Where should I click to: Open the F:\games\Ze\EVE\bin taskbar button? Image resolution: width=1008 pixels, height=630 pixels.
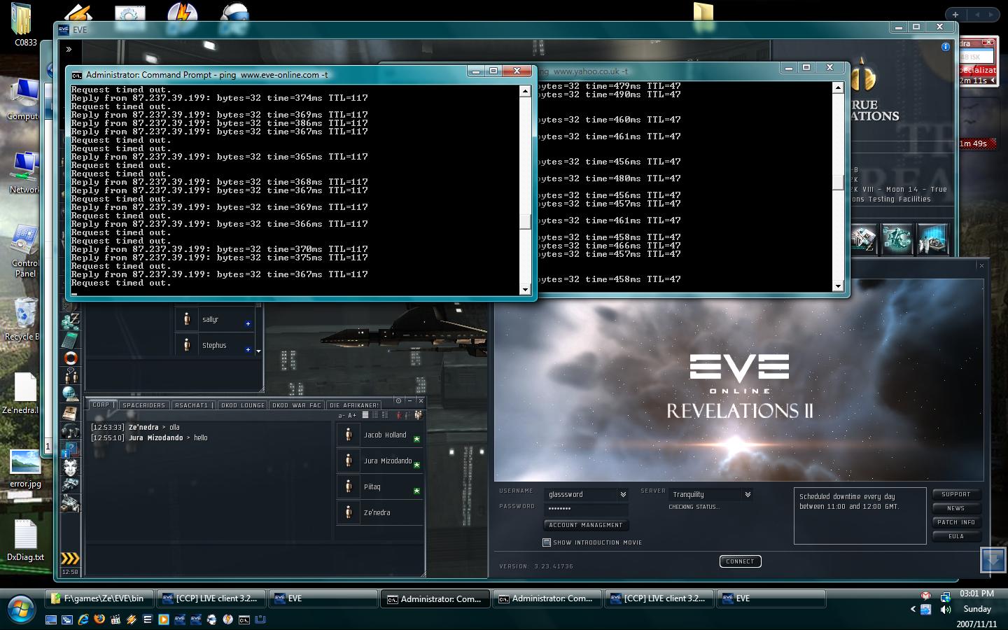101,598
